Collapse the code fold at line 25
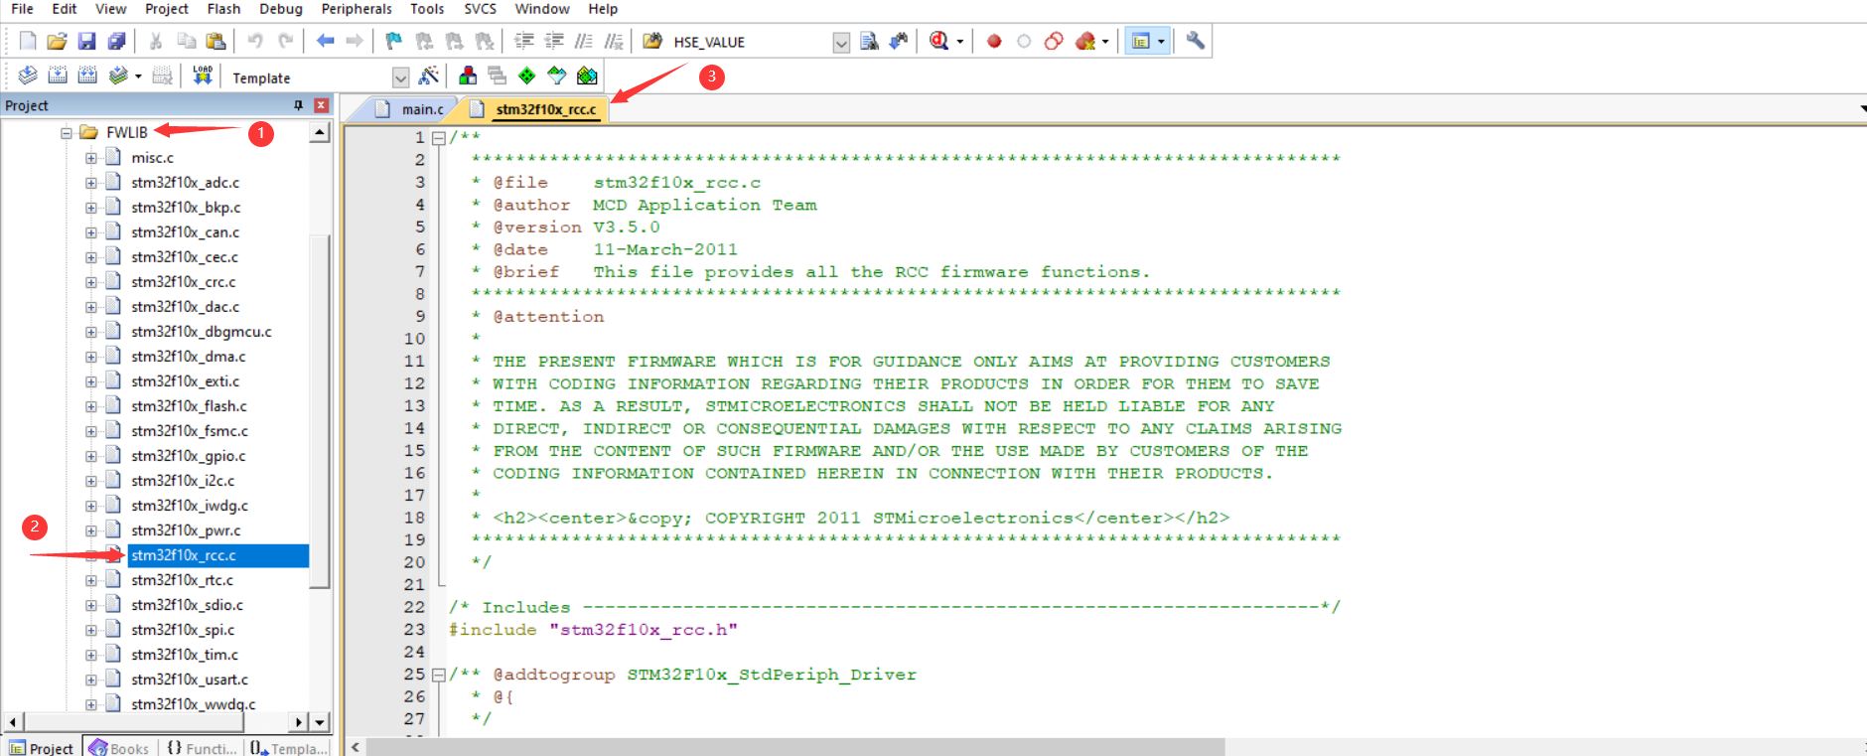 [438, 676]
